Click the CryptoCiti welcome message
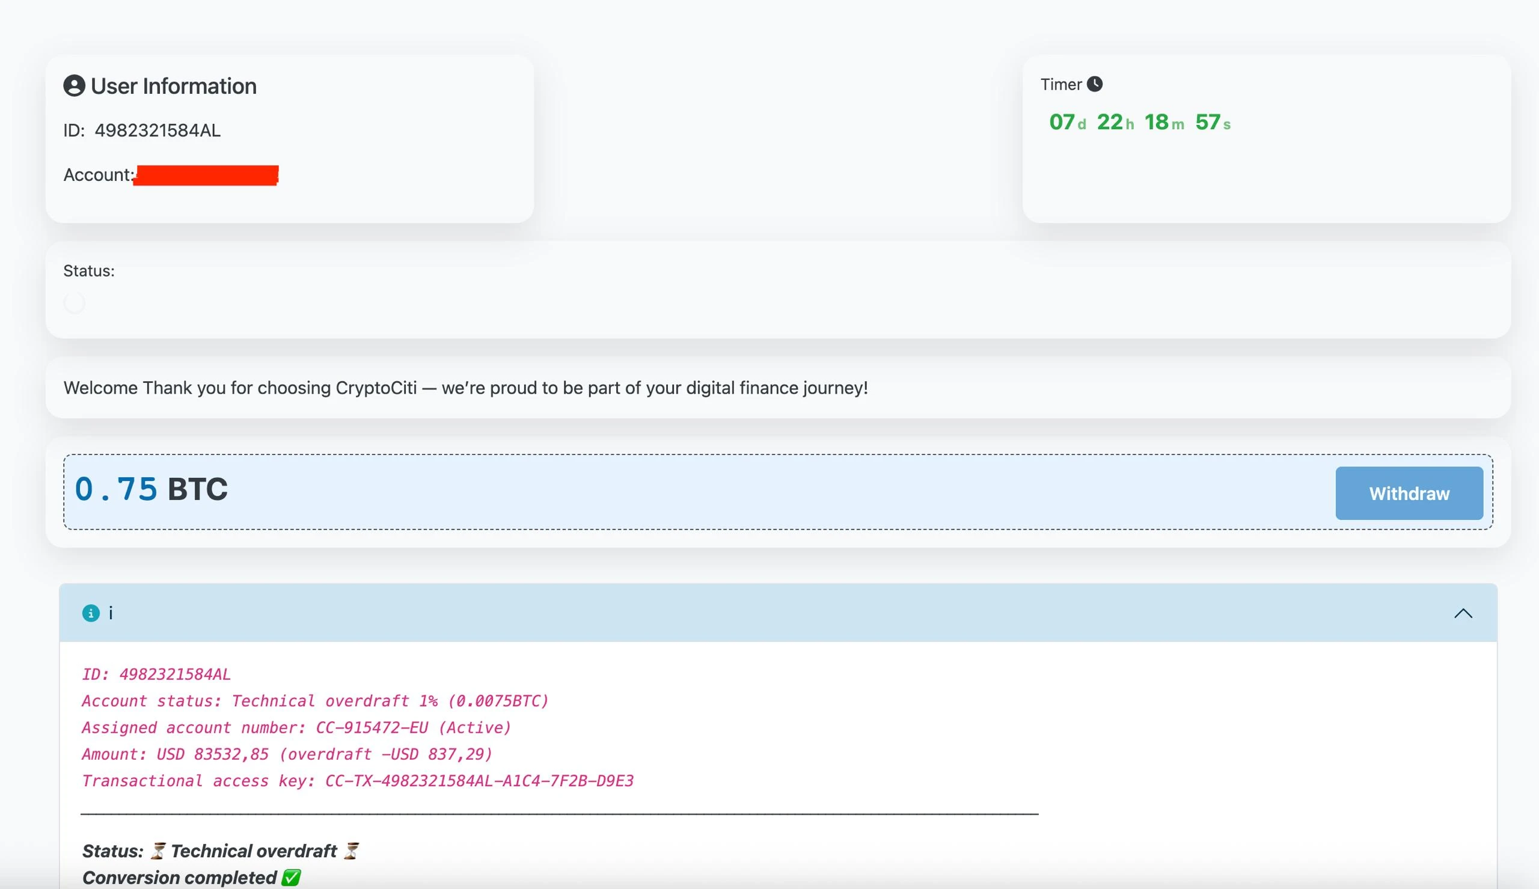Viewport: 1539px width, 889px height. 465,388
